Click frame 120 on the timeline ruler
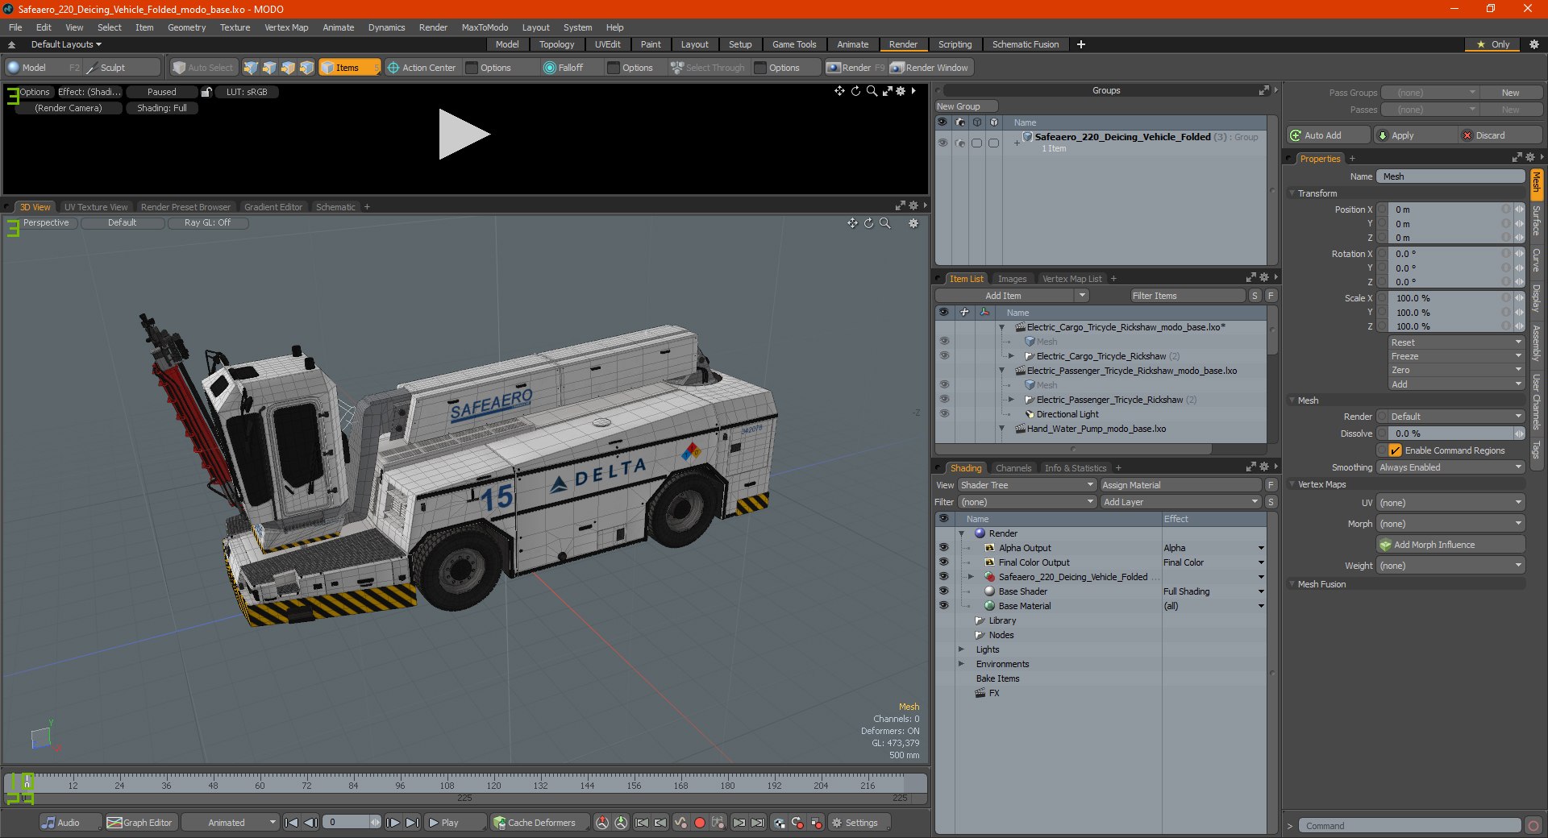Screen dimensions: 1548x838 [x=493, y=783]
